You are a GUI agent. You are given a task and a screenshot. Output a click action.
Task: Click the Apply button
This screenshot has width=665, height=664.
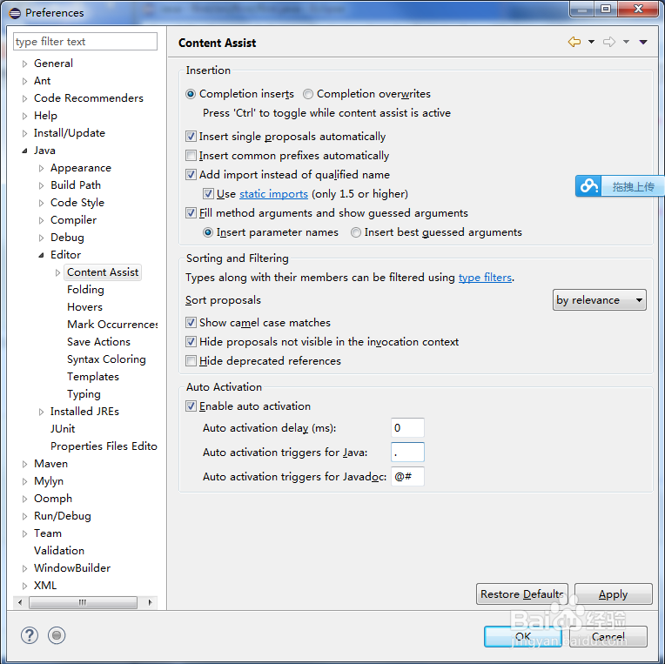click(x=614, y=594)
